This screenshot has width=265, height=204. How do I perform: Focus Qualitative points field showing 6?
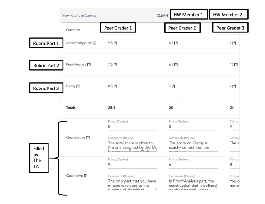pos(193,164)
